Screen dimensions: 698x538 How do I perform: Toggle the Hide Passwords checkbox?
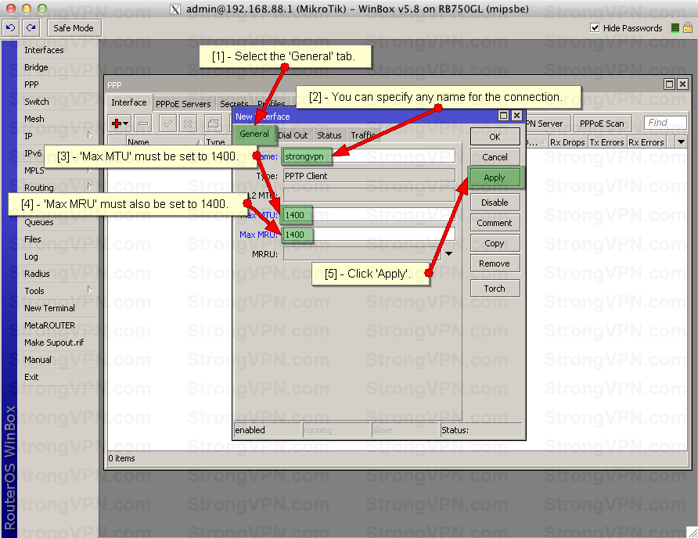coord(595,28)
